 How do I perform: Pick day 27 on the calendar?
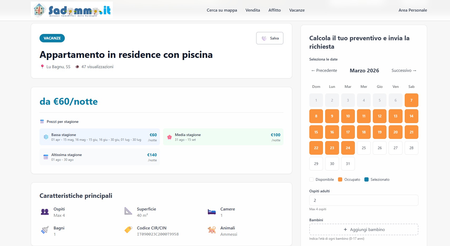(x=395, y=148)
